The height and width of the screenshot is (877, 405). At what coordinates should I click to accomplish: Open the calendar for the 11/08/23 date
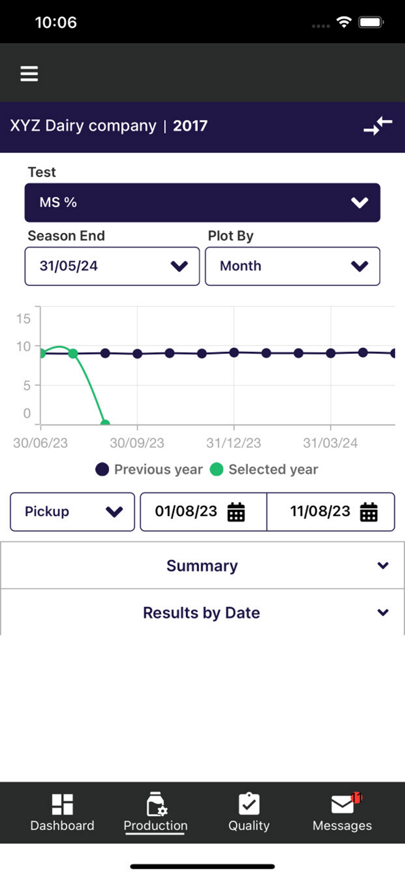click(x=369, y=512)
